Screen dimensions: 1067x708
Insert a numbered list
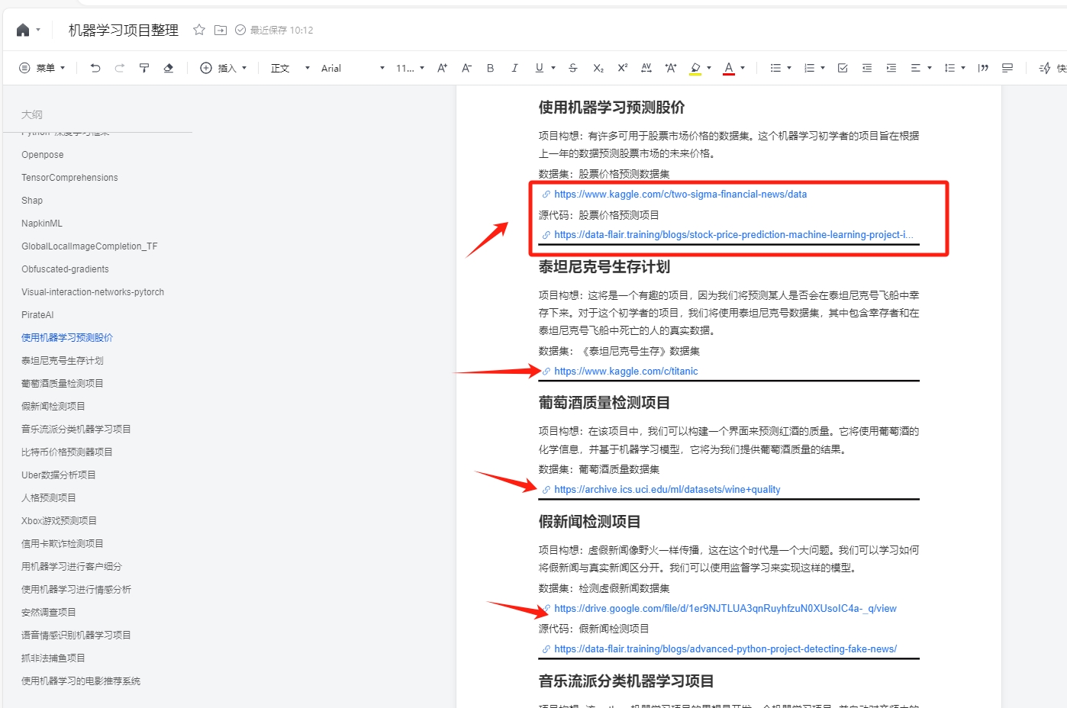click(809, 68)
